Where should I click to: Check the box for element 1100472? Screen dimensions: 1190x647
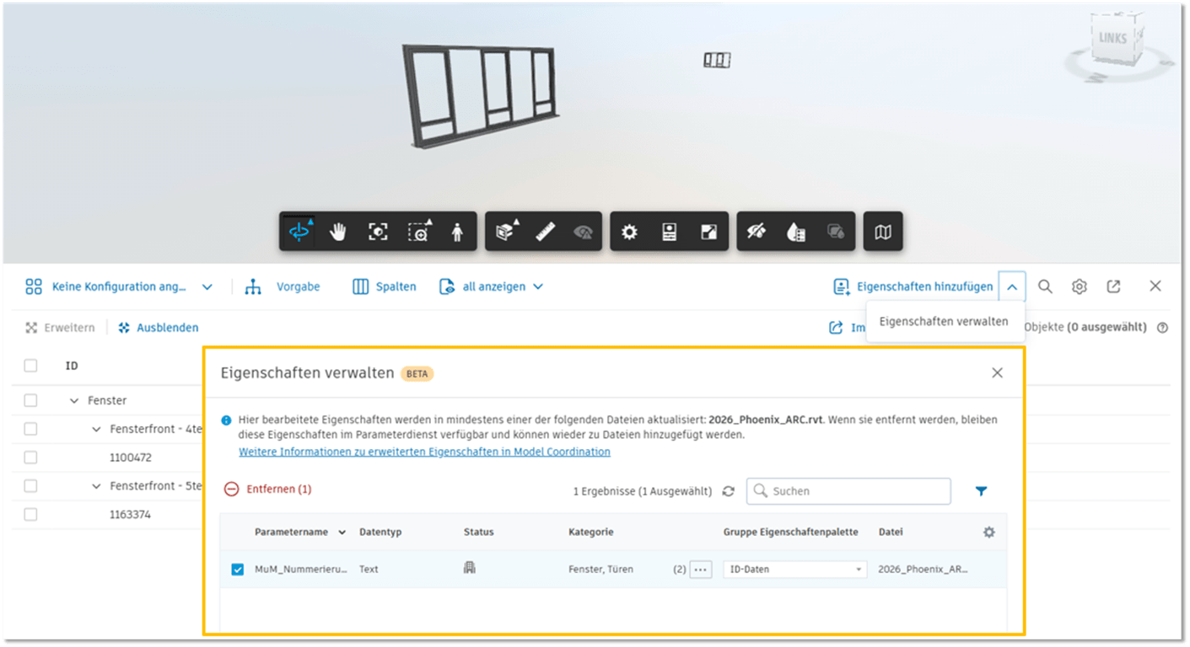31,457
